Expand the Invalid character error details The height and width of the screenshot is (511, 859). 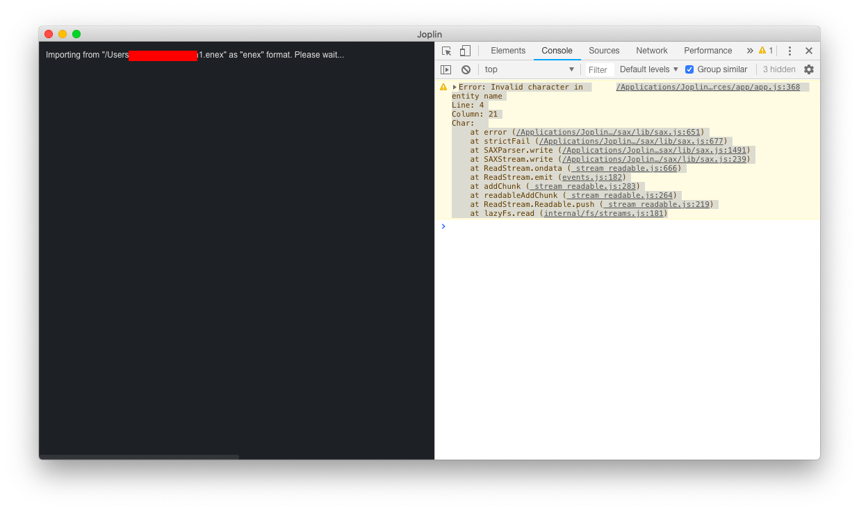coord(455,86)
